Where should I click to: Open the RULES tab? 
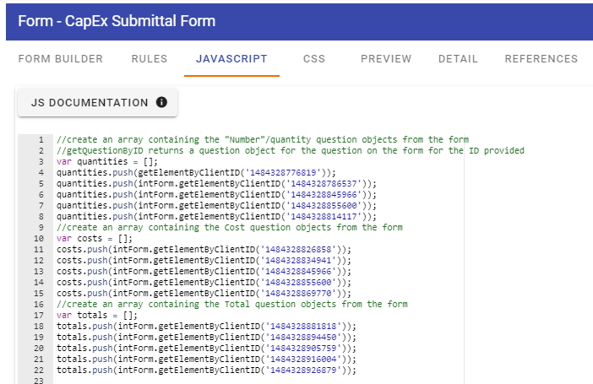[150, 59]
